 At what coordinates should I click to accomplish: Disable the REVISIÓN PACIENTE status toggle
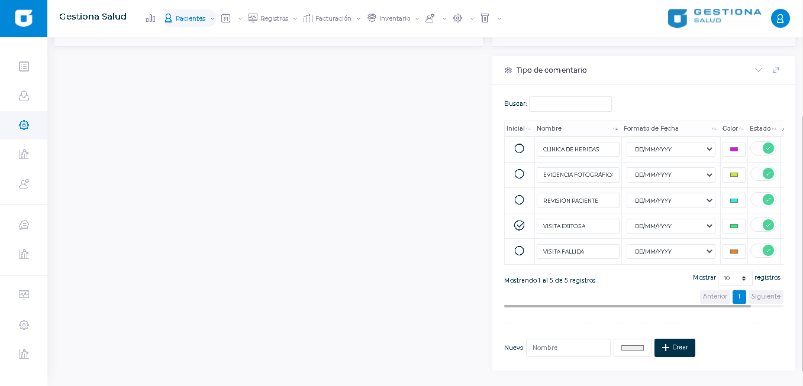762,200
